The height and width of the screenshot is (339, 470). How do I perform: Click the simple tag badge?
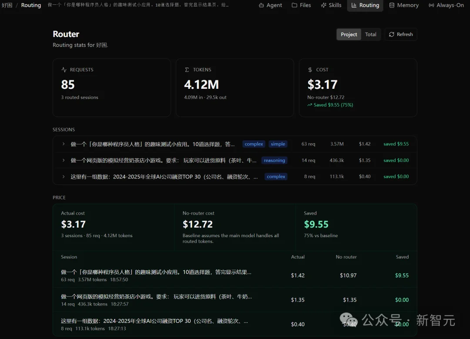pos(278,144)
